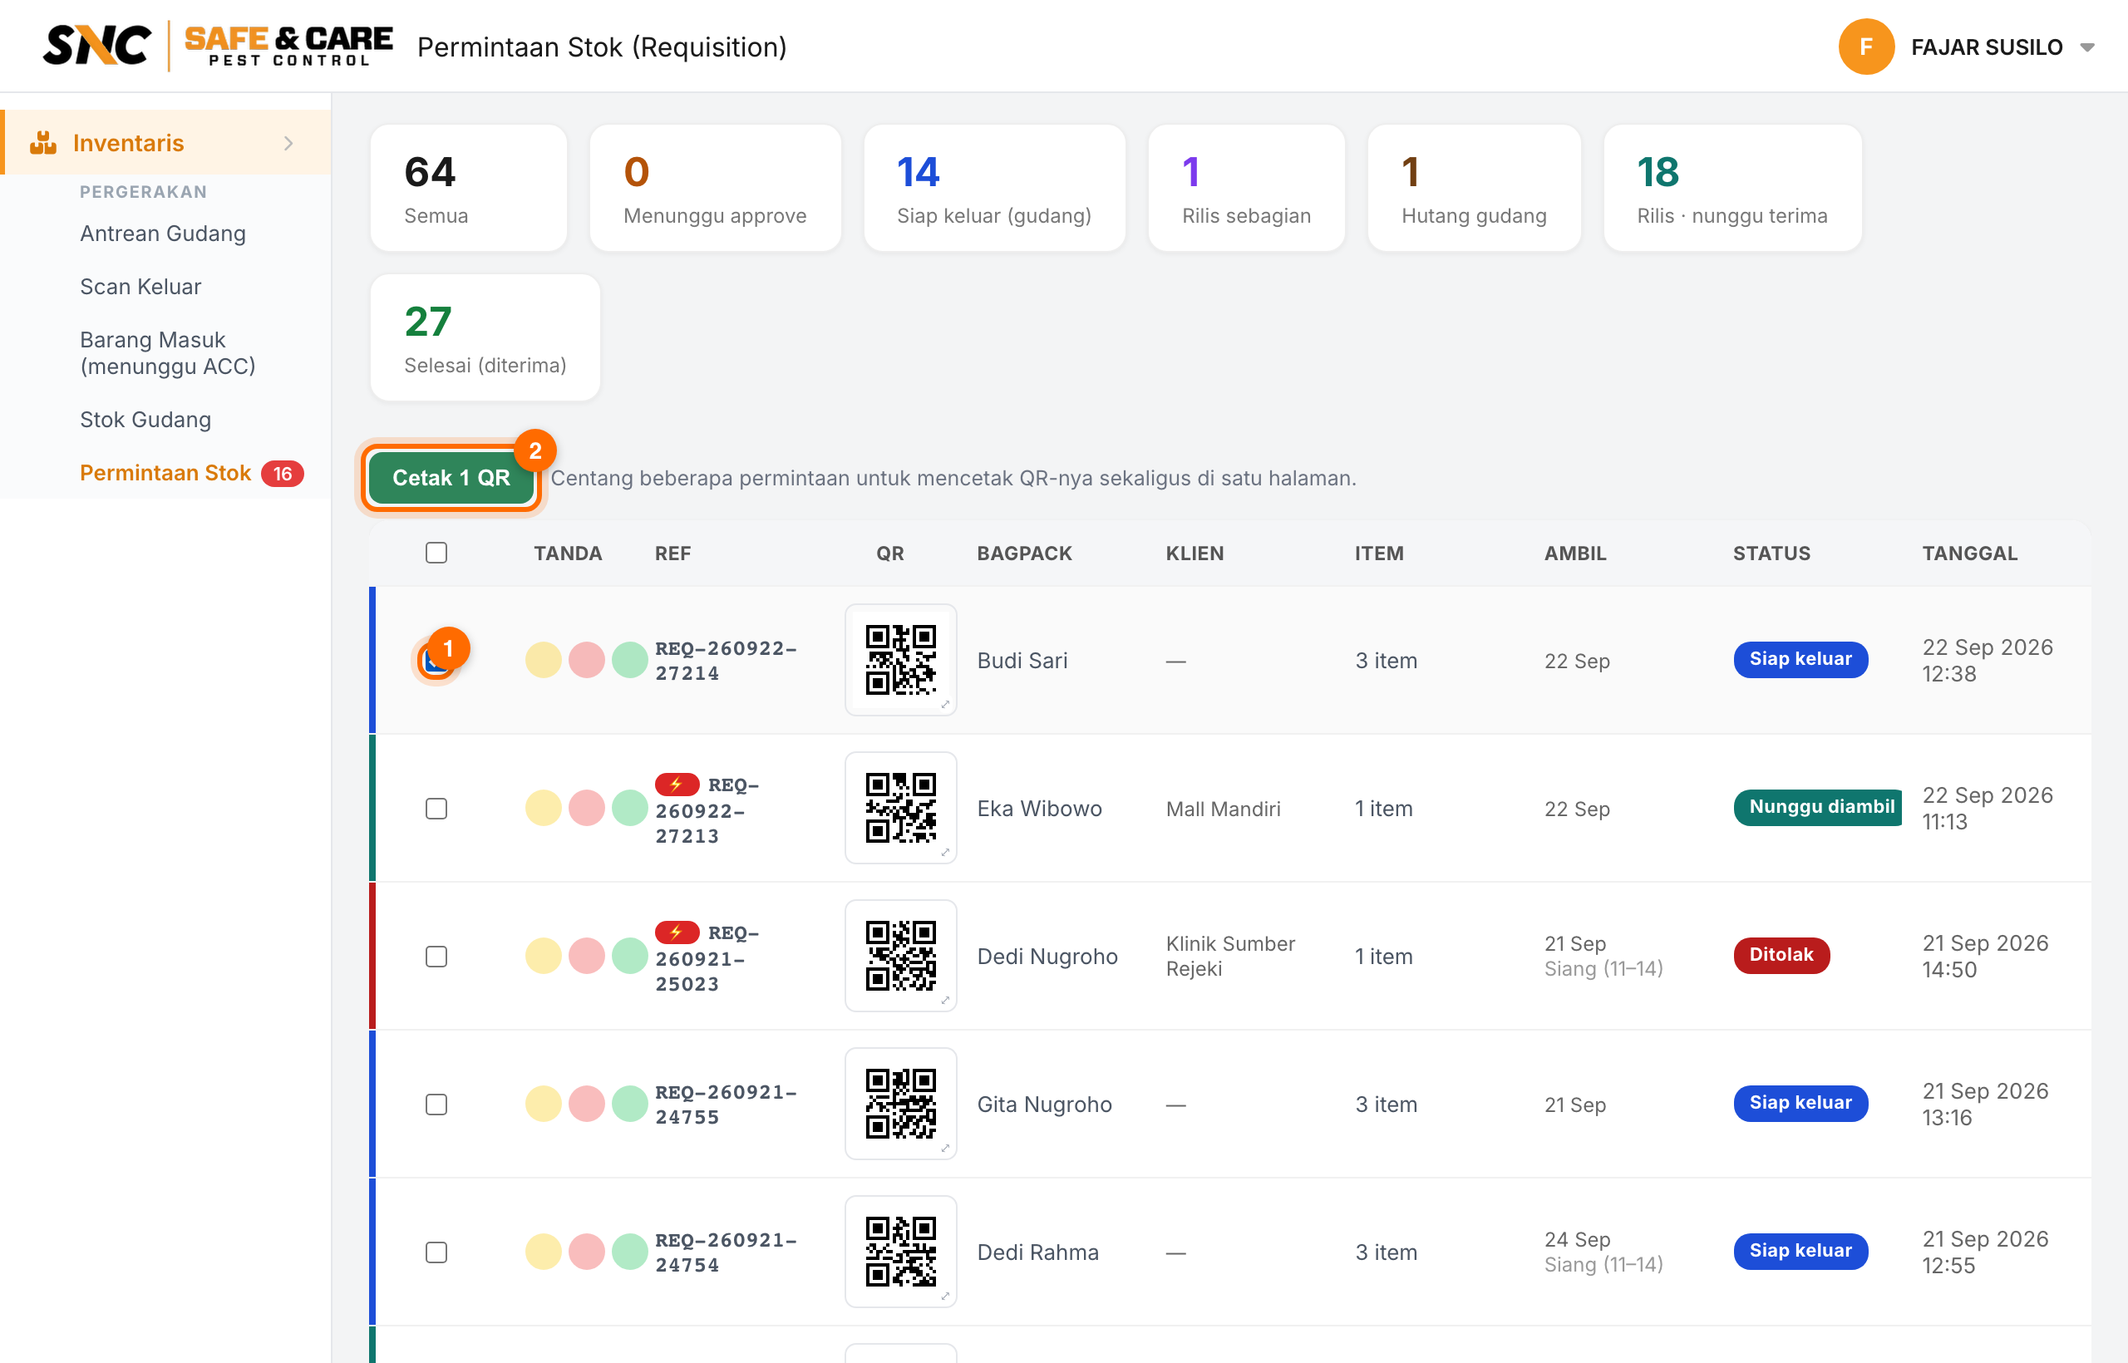Check the Eka Wibowo request checkbox
2128x1363 pixels.
point(436,809)
